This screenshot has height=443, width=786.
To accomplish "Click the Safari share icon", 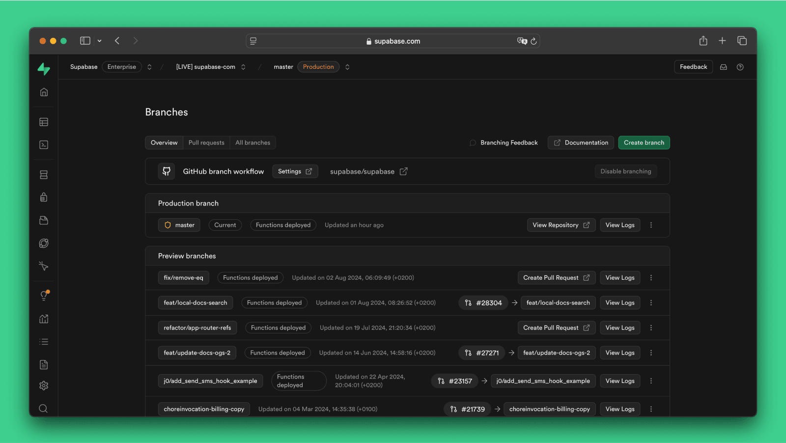I will point(703,41).
